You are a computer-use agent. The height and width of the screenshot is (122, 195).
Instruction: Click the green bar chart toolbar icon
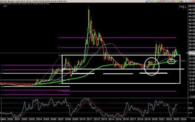[x=157, y=1]
